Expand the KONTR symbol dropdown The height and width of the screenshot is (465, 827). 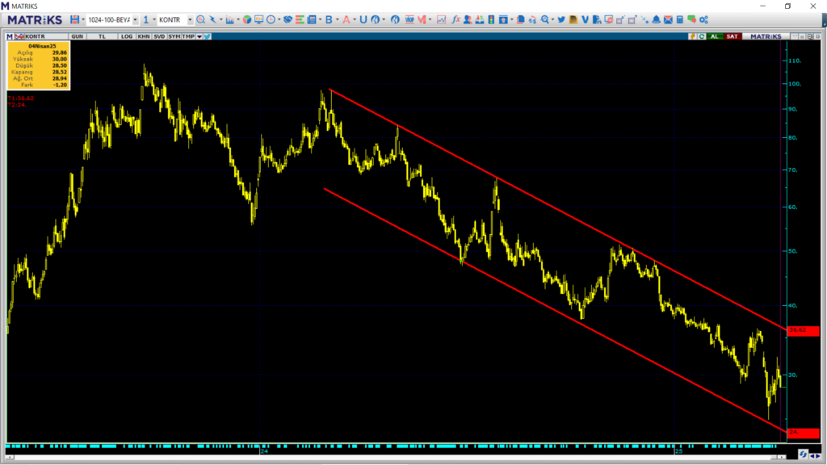[x=190, y=20]
